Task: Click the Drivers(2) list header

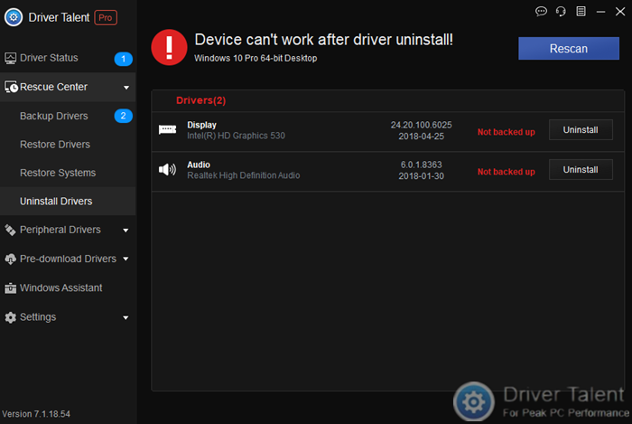Action: [x=200, y=100]
